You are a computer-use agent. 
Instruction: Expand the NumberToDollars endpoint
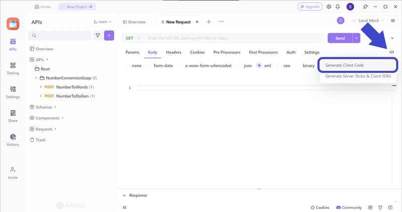click(41, 96)
